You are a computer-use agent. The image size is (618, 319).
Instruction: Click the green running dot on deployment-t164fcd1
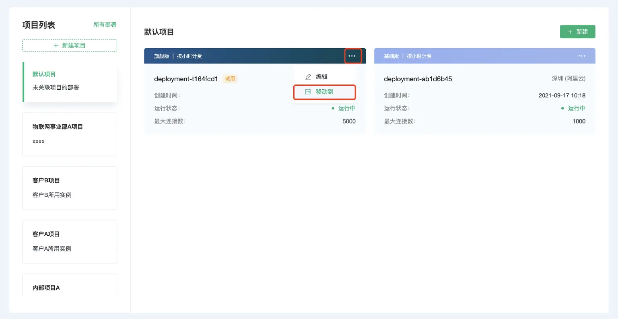[x=333, y=108]
